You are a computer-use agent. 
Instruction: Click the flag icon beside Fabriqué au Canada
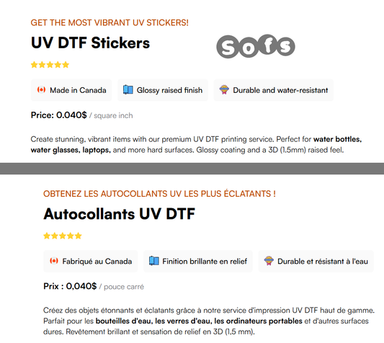54,261
